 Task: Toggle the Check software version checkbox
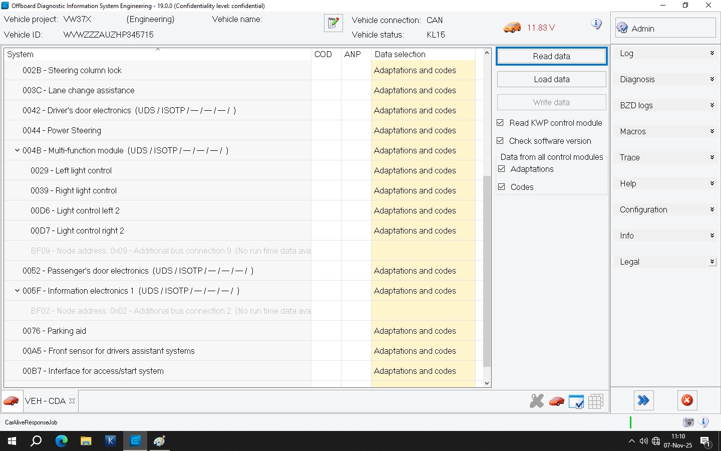[x=500, y=141]
